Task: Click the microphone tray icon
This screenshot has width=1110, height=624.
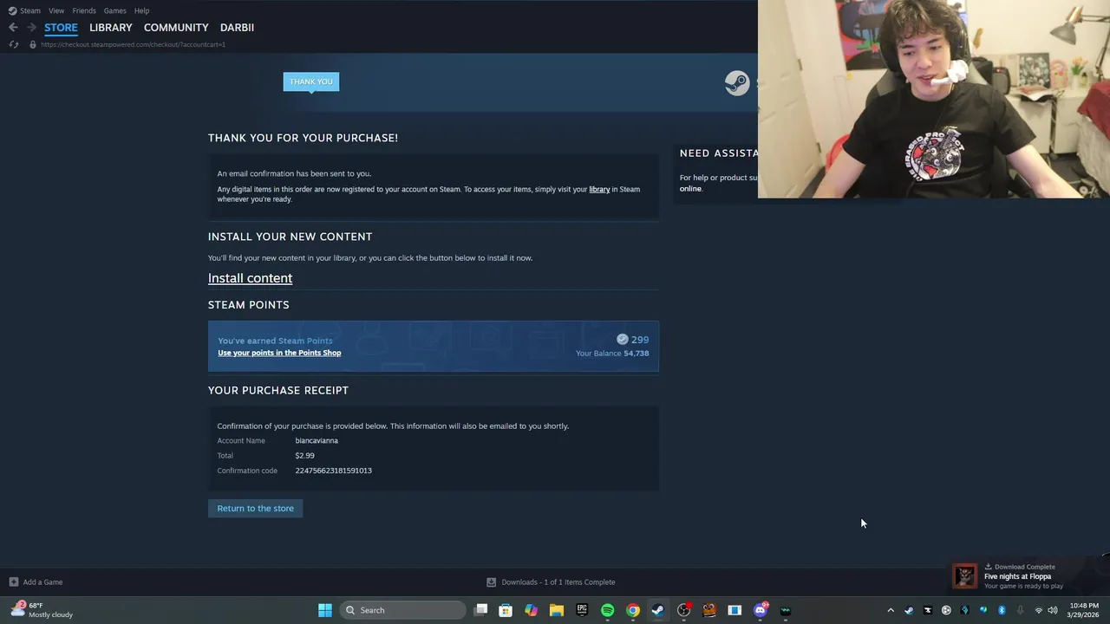Action: (x=1020, y=610)
